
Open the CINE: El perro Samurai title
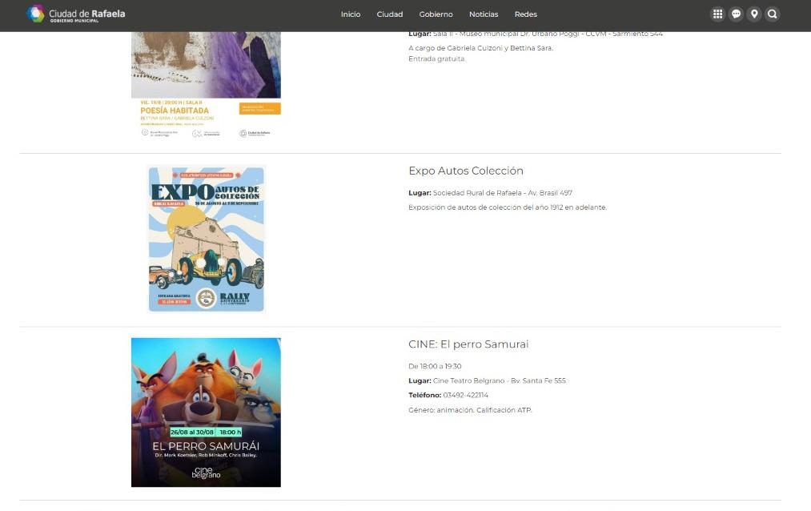(x=468, y=344)
